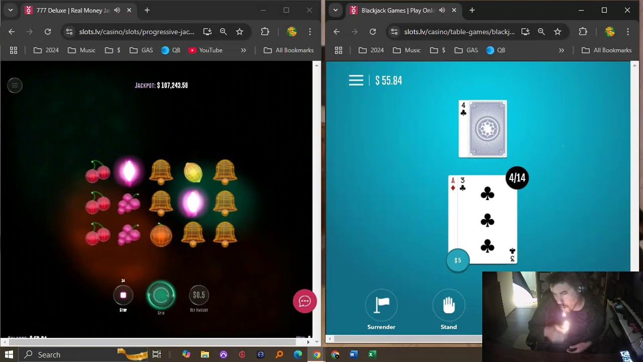Show more bookmarks in the slots window
The height and width of the screenshot is (362, 643).
pos(244,50)
